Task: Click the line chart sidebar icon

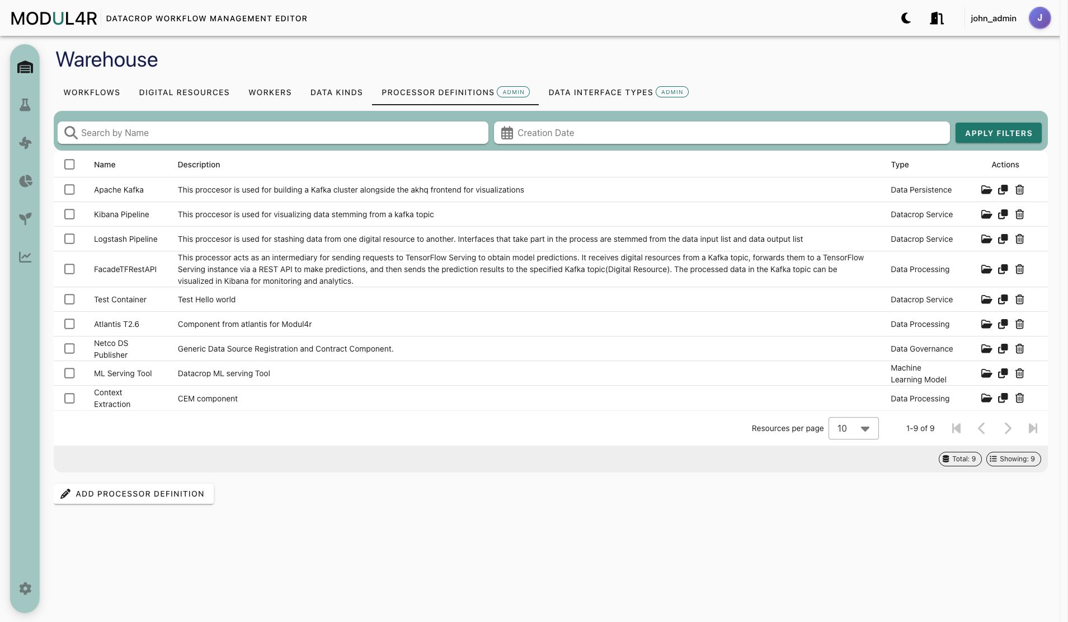Action: [25, 257]
